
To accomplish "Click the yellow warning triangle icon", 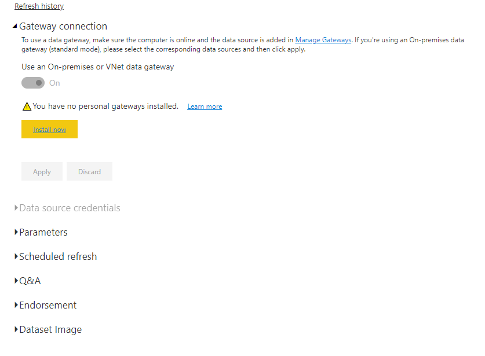I will [27, 107].
